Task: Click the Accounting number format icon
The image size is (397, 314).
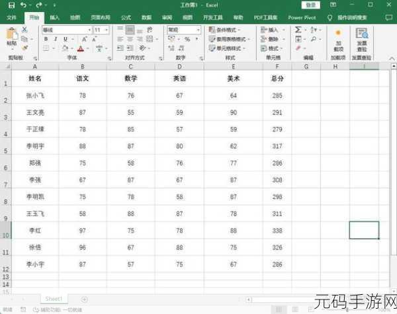Action: click(171, 39)
